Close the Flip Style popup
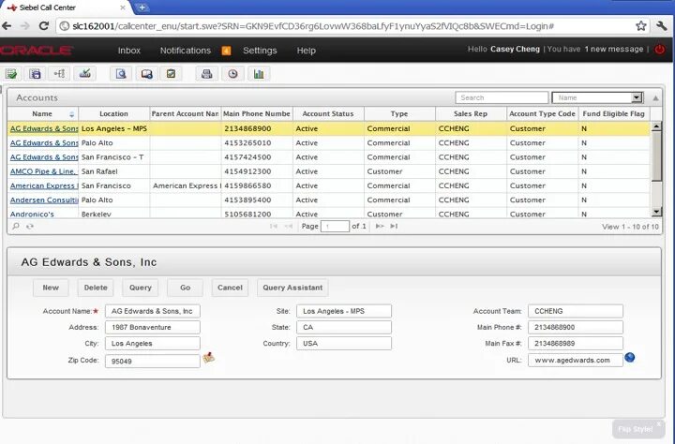 pyautogui.click(x=659, y=424)
